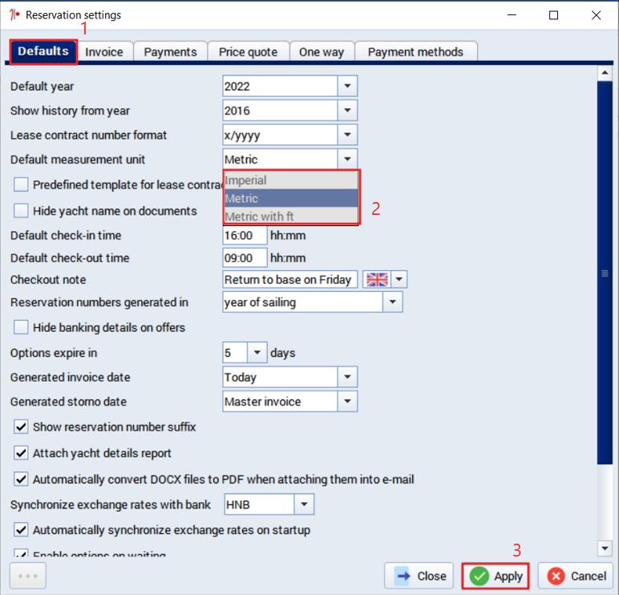Expand the Show history from year dropdown
Screen dimensions: 619x595
pyautogui.click(x=347, y=111)
